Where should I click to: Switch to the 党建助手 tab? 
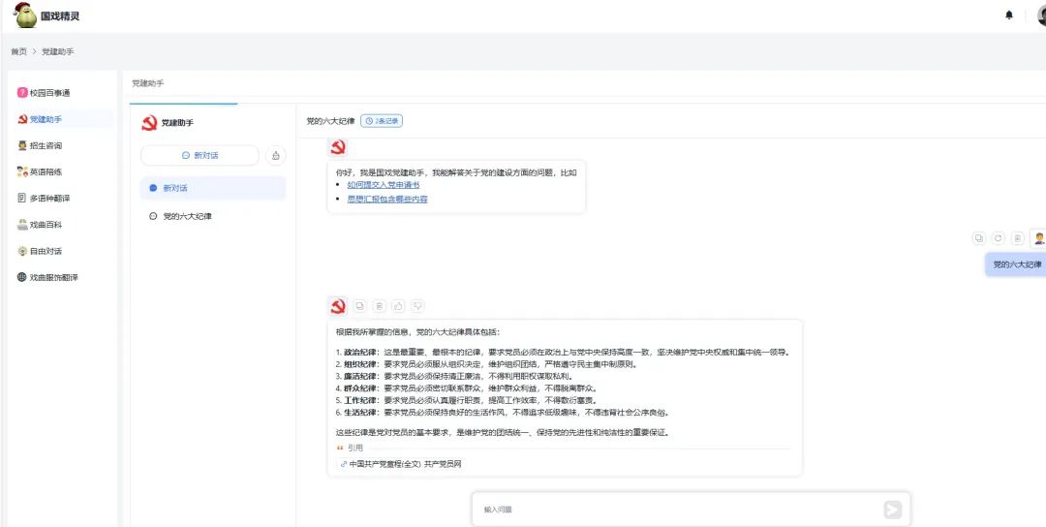click(147, 83)
